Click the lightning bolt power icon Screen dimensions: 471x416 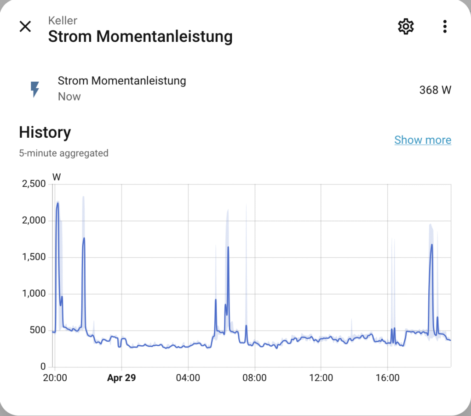tap(35, 90)
